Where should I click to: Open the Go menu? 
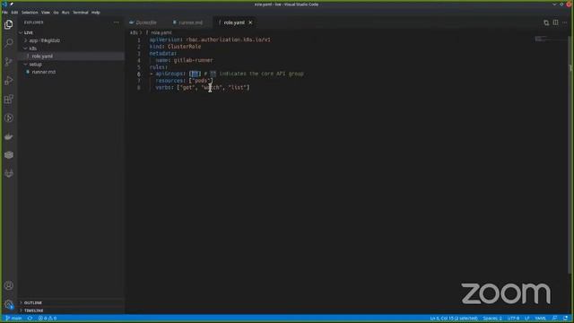(x=56, y=13)
